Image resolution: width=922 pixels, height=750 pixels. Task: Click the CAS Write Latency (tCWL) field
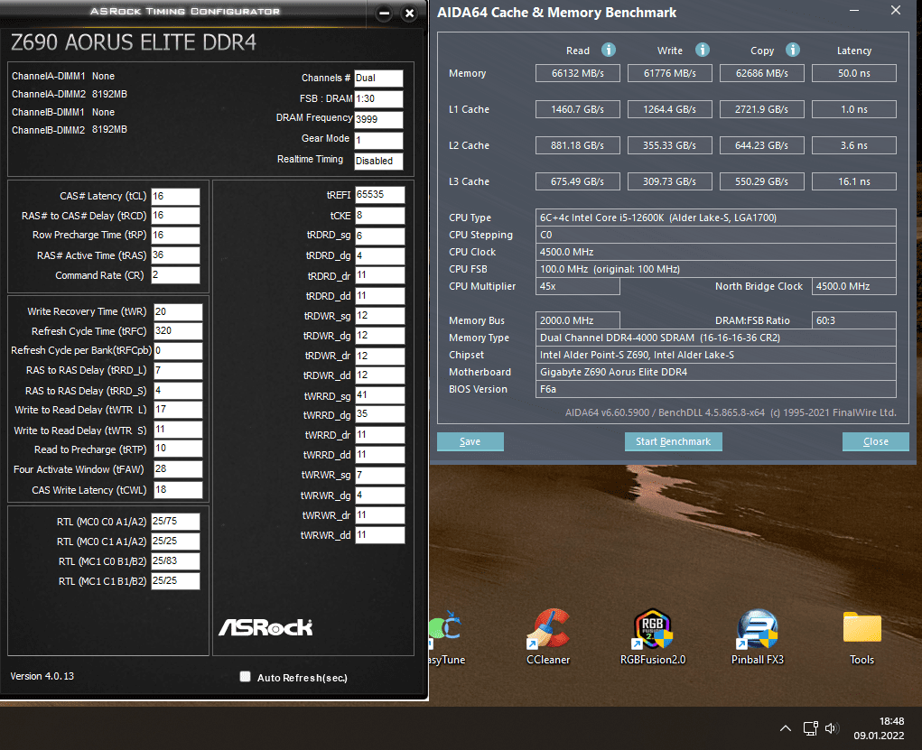[x=178, y=489]
